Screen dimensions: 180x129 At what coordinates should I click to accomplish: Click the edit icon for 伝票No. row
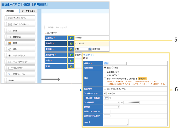71,38
